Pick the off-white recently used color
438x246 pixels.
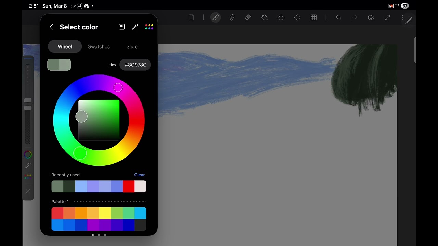140,187
